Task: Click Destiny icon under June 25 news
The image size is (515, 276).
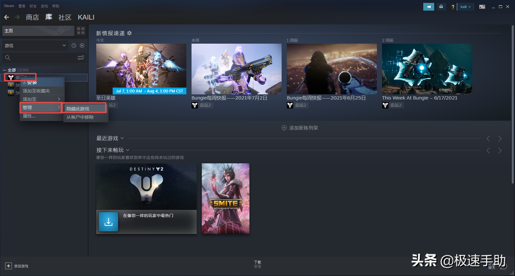Action: (290, 105)
